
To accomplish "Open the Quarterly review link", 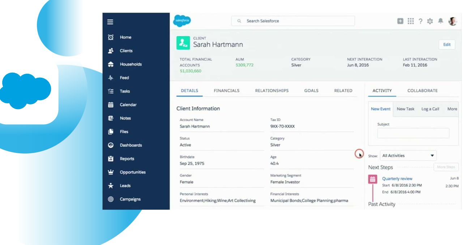I will (397, 179).
